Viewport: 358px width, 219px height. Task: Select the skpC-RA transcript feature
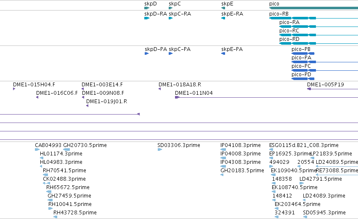pos(170,18)
